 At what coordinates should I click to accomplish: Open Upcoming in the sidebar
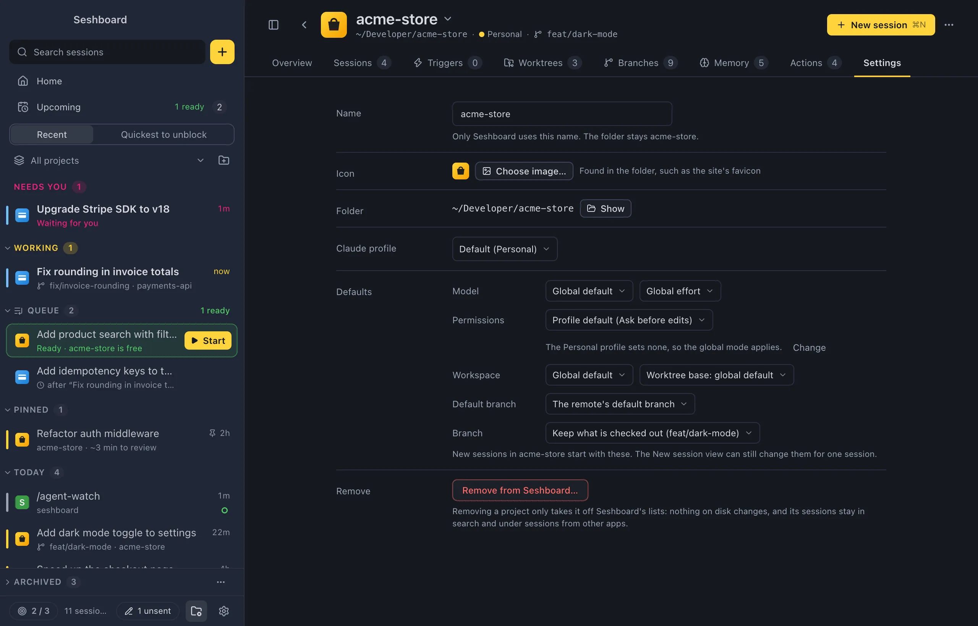121,107
